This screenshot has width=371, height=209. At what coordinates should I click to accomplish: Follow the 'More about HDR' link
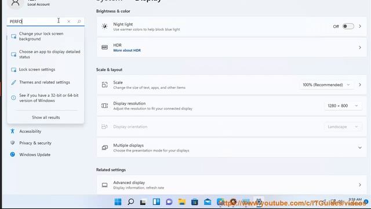pyautogui.click(x=127, y=51)
